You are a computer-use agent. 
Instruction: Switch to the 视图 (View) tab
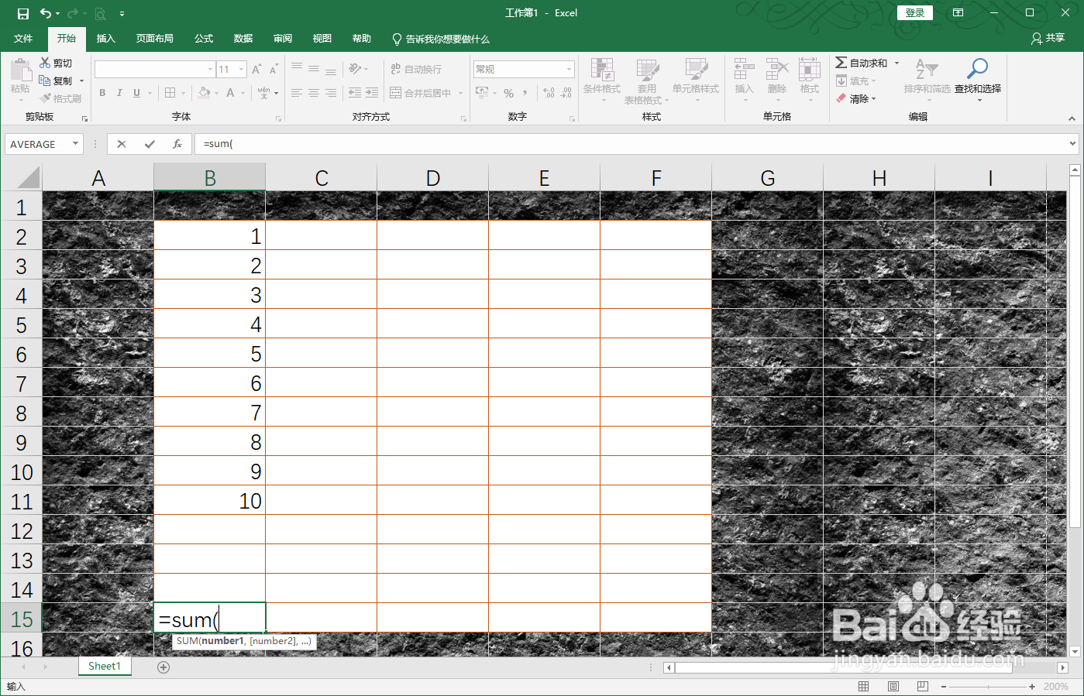pos(322,39)
